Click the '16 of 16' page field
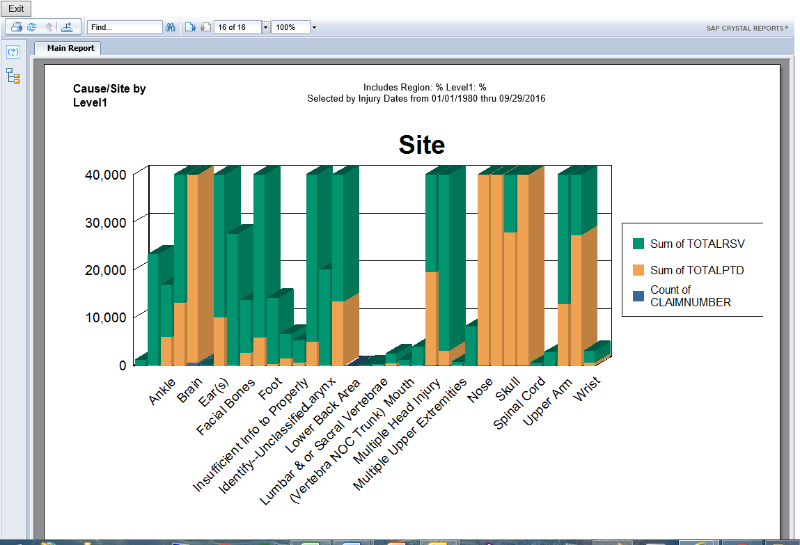Viewport: 800px width, 545px height. [237, 27]
